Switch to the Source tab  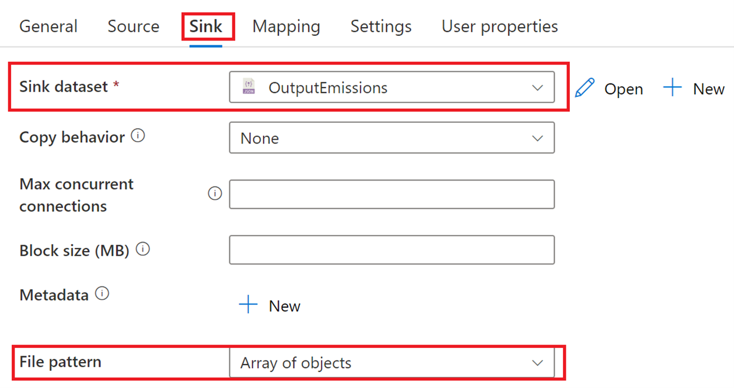click(x=134, y=26)
